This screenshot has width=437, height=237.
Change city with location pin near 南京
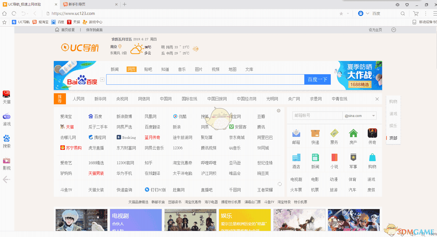coord(120,47)
